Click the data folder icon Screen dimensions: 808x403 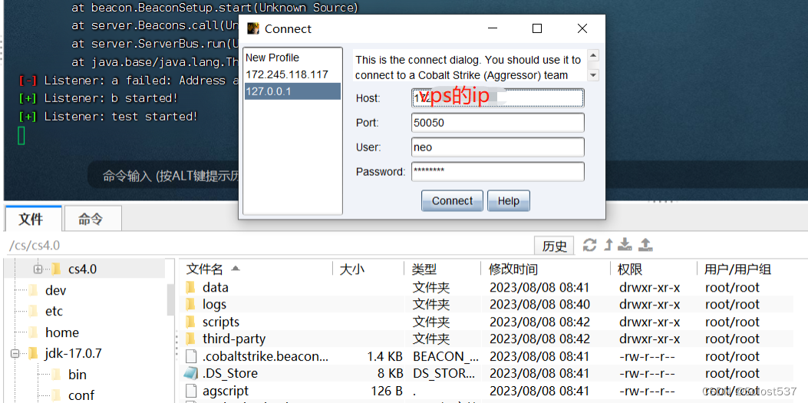[x=190, y=287]
